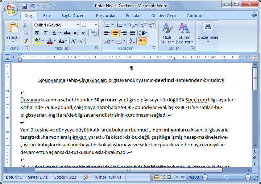Screen dimensions: 261x184
Task: Increase paragraph indent
Action: (152, 25)
